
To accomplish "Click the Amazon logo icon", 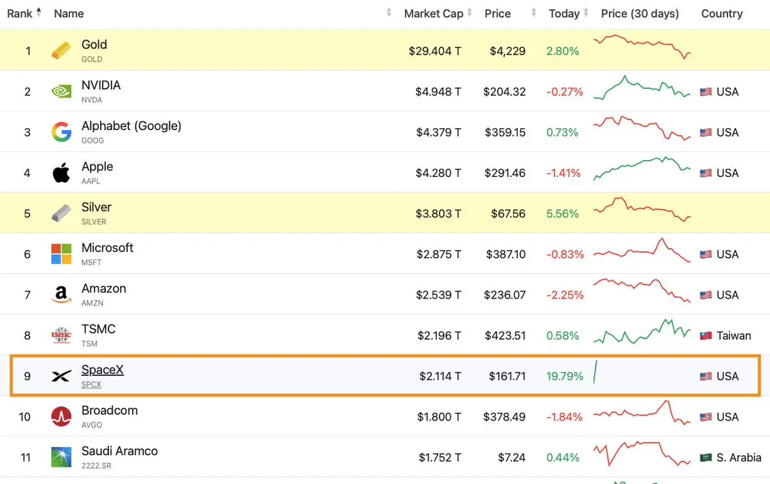I will tap(62, 295).
